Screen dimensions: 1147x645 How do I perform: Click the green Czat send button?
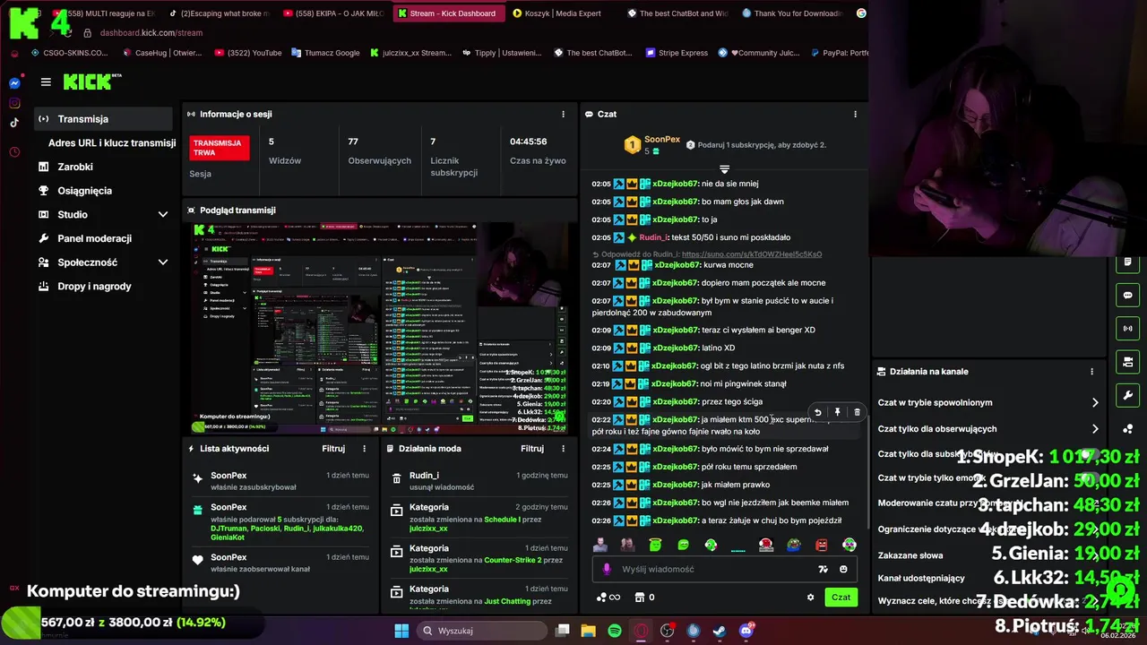click(x=841, y=598)
